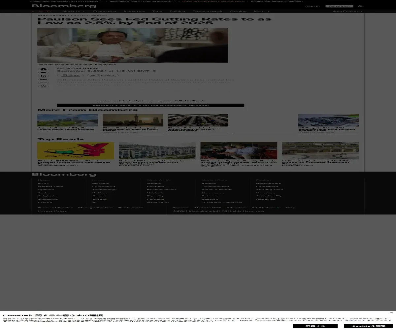Open the Politics section in navigation

pyautogui.click(x=177, y=11)
